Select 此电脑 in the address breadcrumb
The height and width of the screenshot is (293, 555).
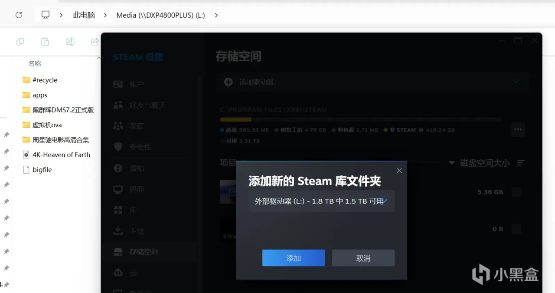(84, 15)
